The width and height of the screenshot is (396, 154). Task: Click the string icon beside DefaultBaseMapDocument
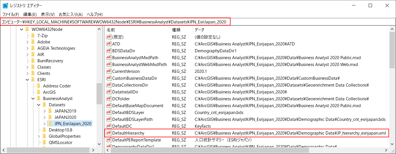coord(108,105)
